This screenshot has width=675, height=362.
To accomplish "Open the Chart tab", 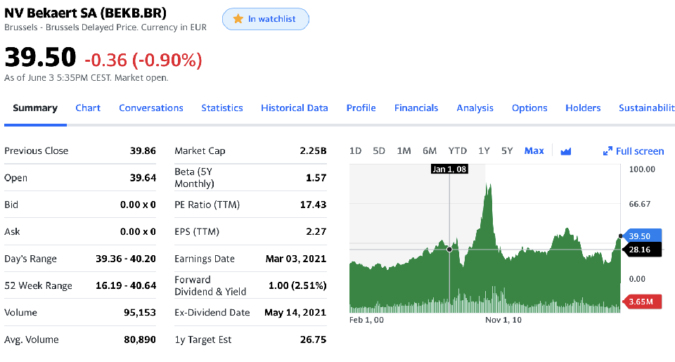I will pyautogui.click(x=88, y=108).
